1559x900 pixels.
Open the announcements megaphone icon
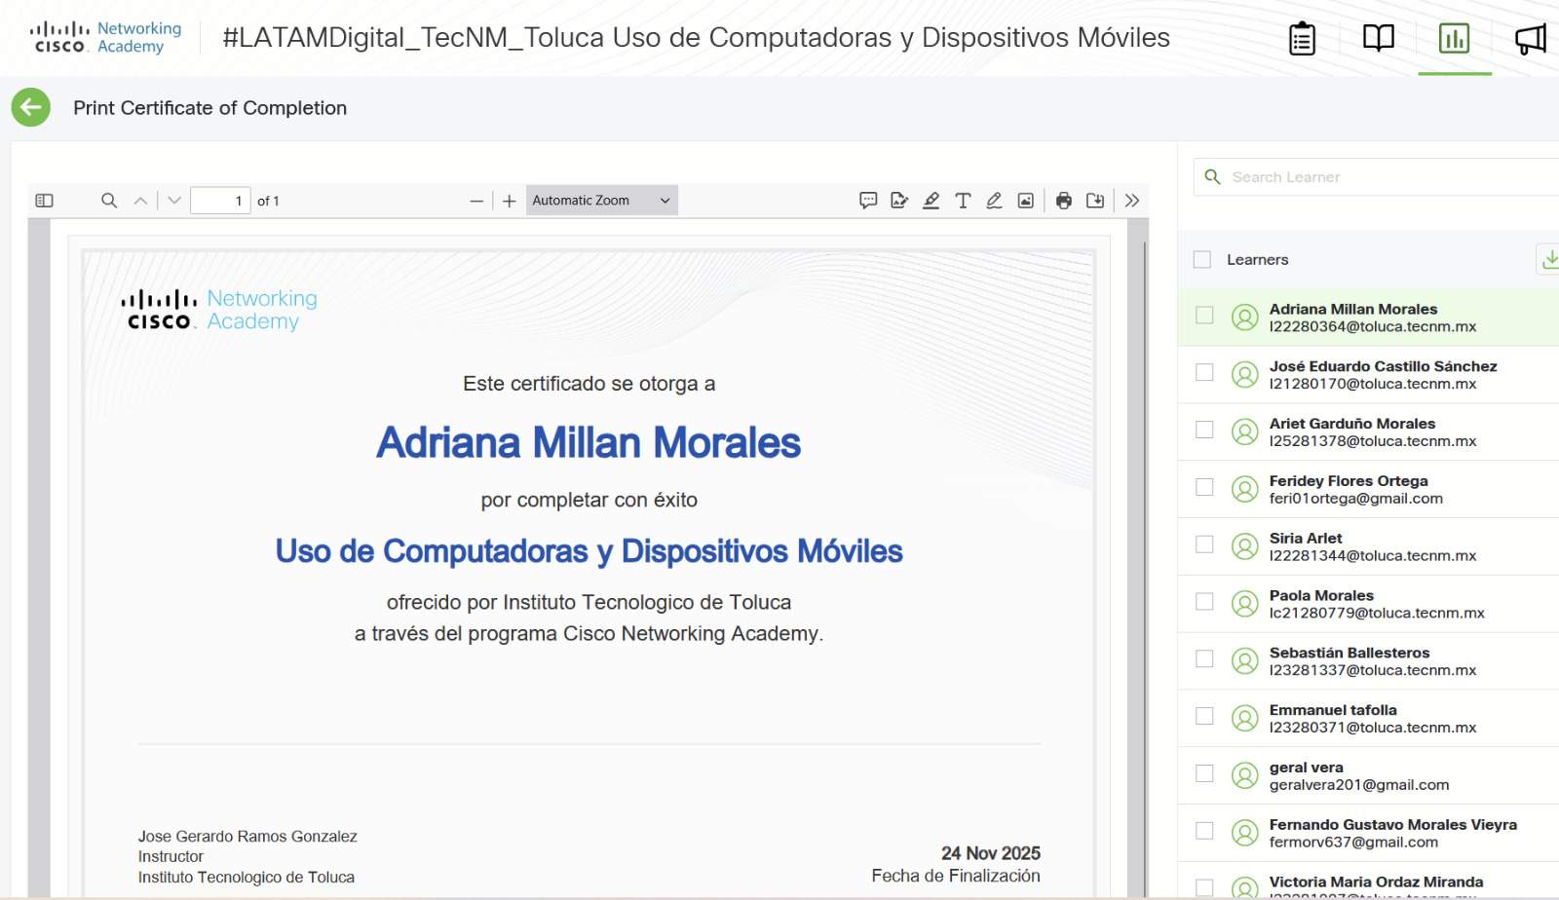(x=1530, y=39)
